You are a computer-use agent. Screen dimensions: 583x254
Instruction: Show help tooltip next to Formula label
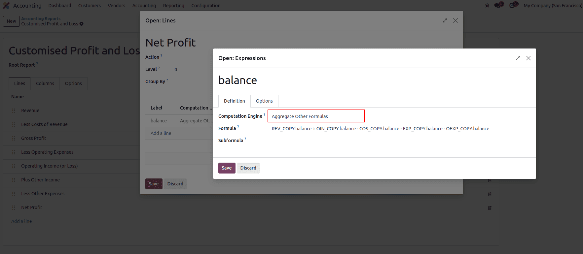[238, 127]
